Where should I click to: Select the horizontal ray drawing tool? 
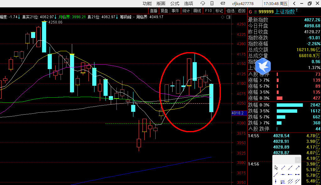(x=290, y=175)
